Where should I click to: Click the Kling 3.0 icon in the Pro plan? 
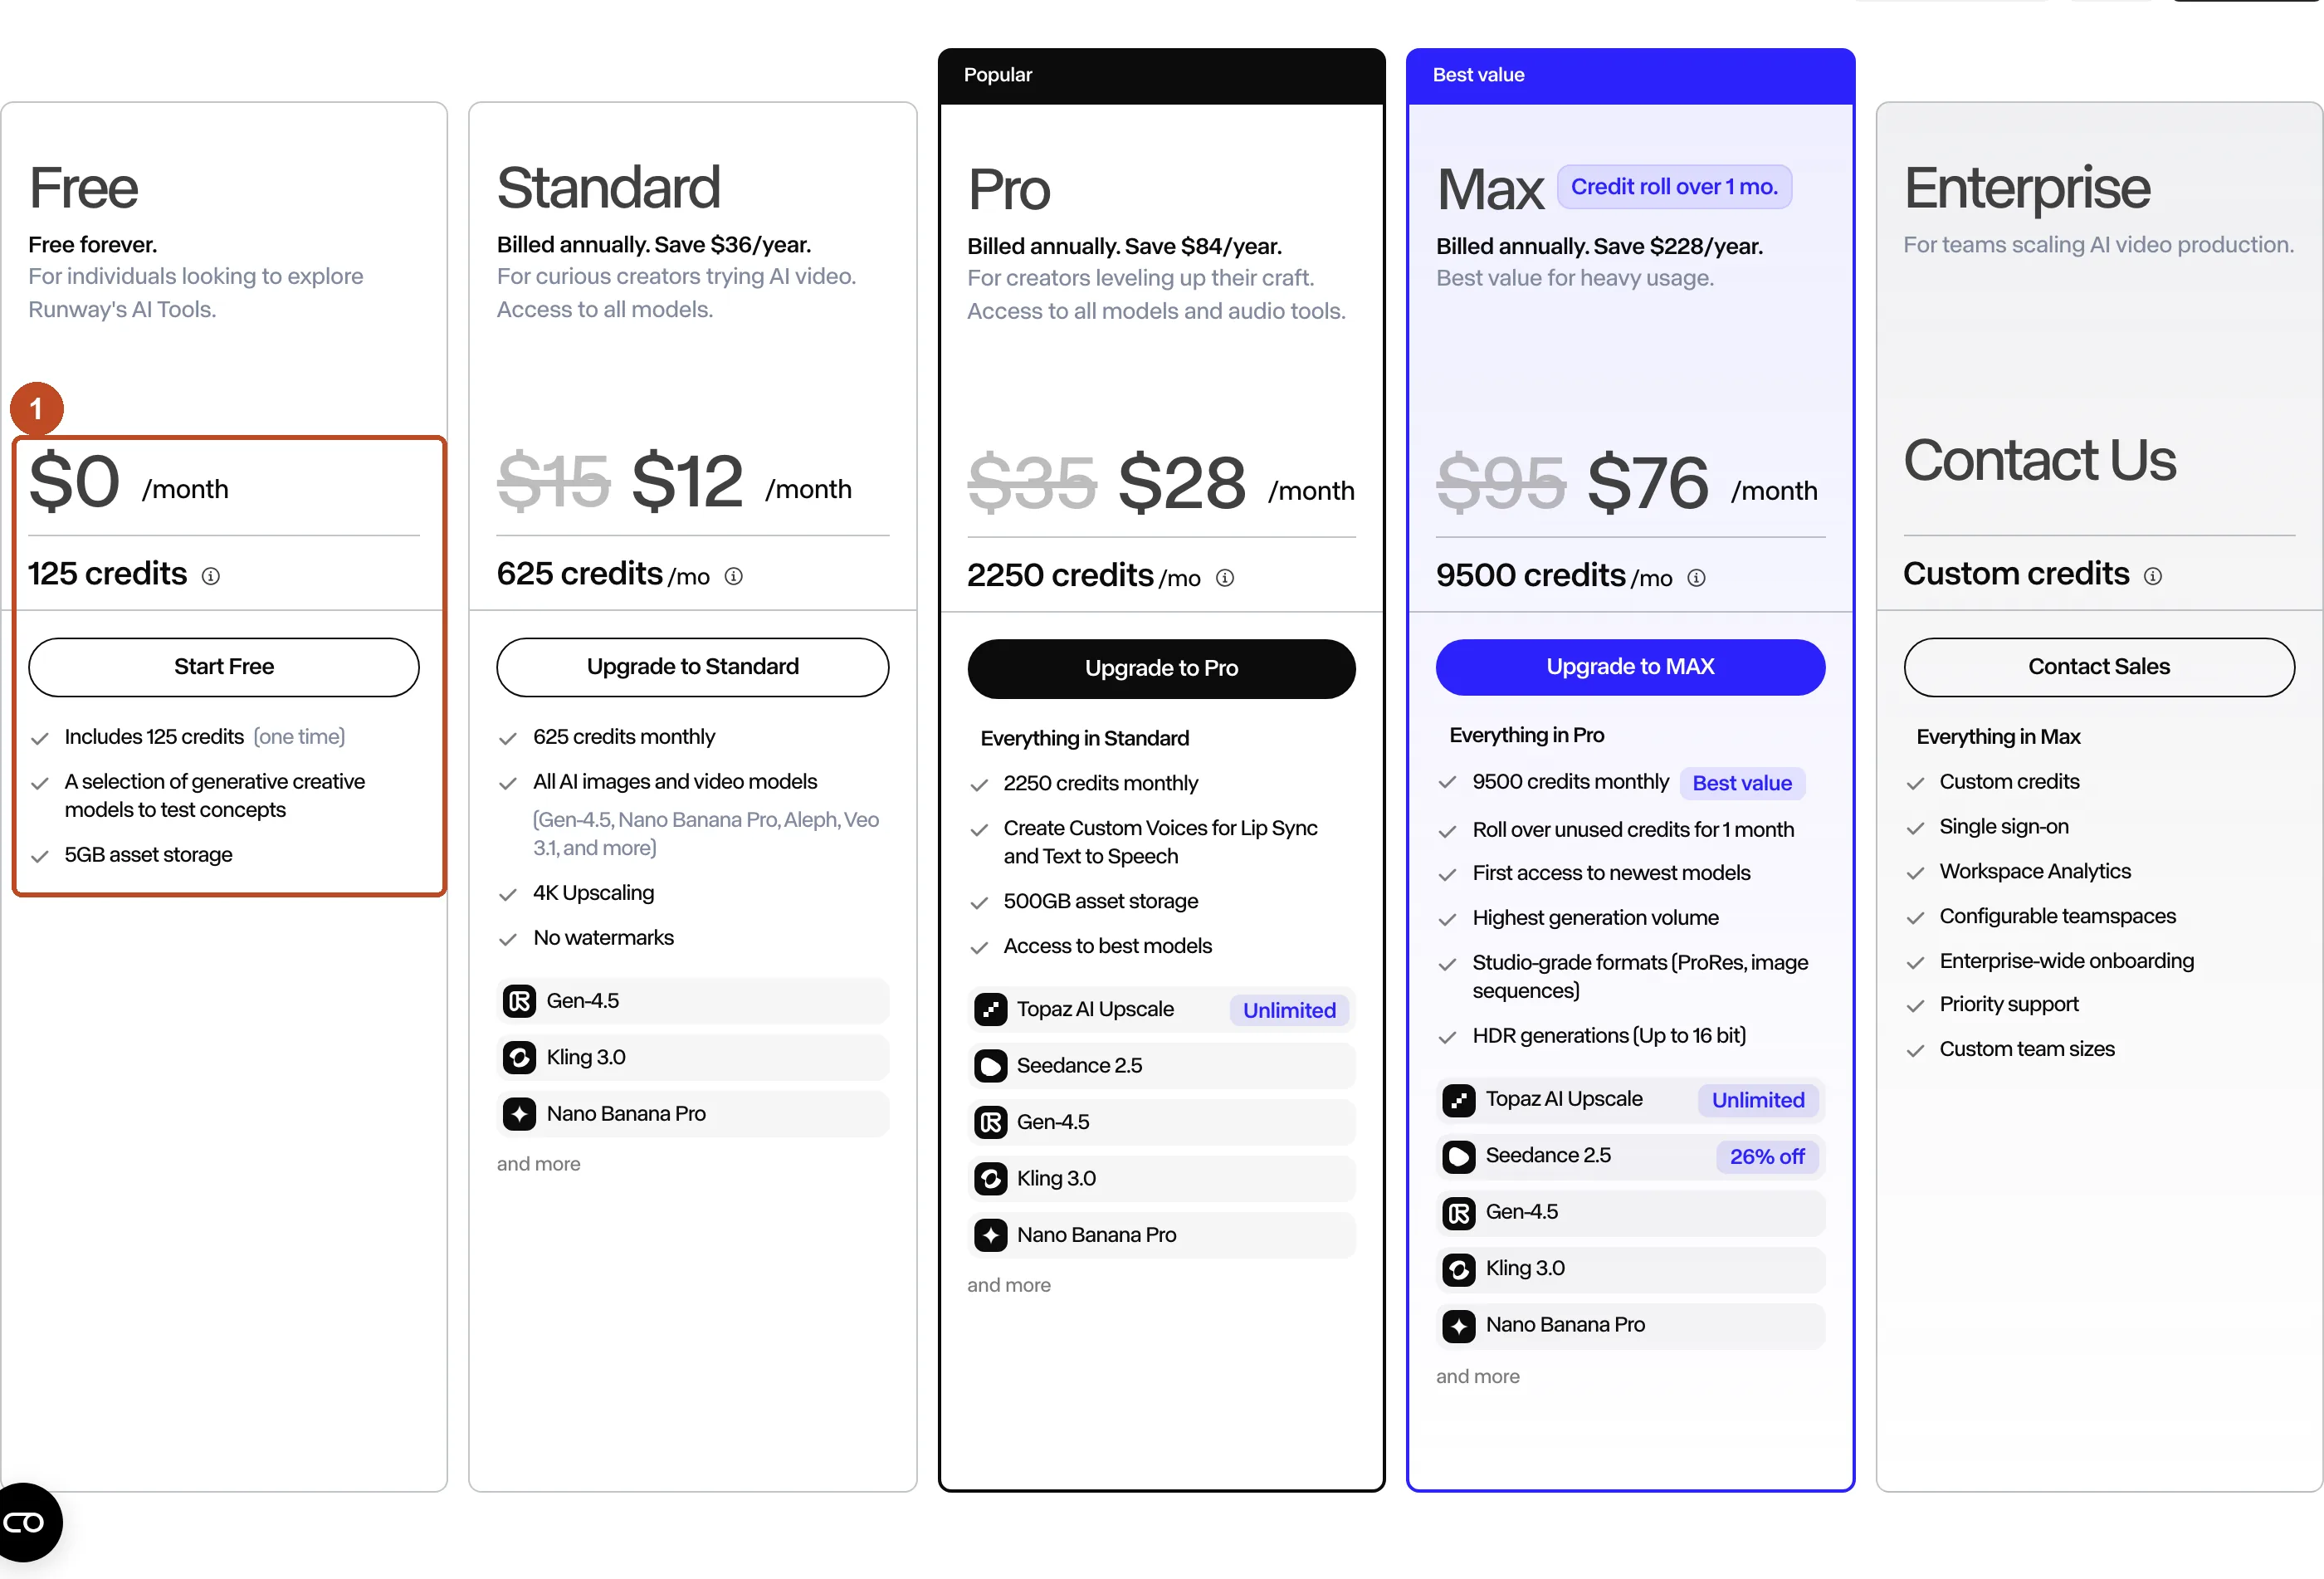pos(990,1179)
